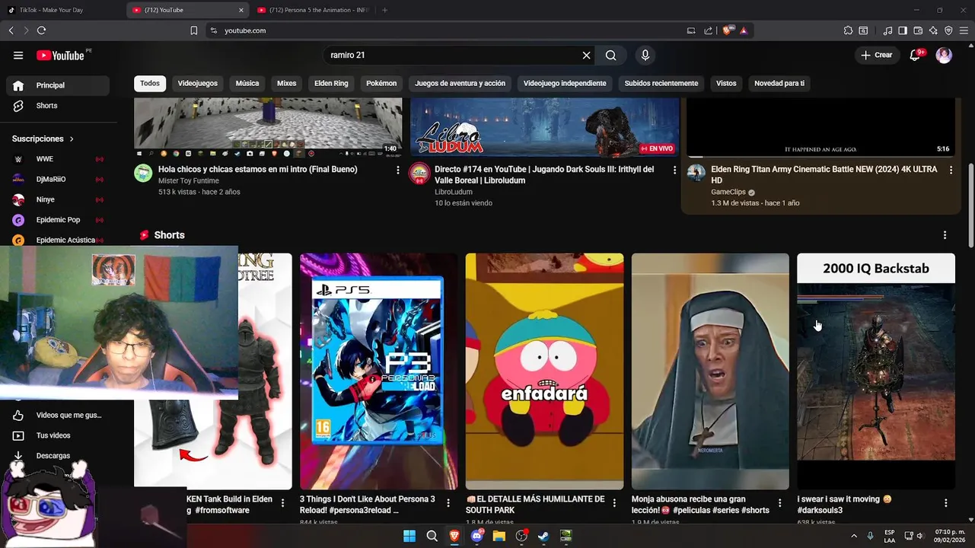Image resolution: width=975 pixels, height=548 pixels.
Task: Open the Ninye subscription channel
Action: [x=58, y=199]
